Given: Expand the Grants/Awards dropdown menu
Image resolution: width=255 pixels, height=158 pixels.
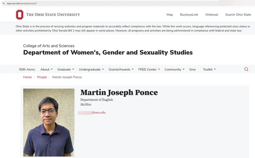Looking at the screenshot, I should (121, 69).
